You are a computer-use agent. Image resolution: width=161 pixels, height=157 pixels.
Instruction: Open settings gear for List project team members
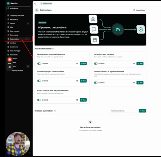coord(134,64)
